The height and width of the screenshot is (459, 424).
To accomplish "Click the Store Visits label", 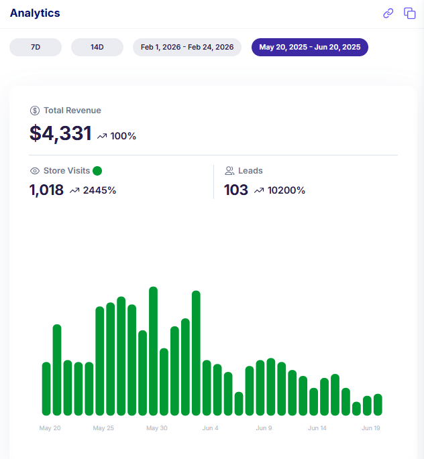I will click(67, 171).
